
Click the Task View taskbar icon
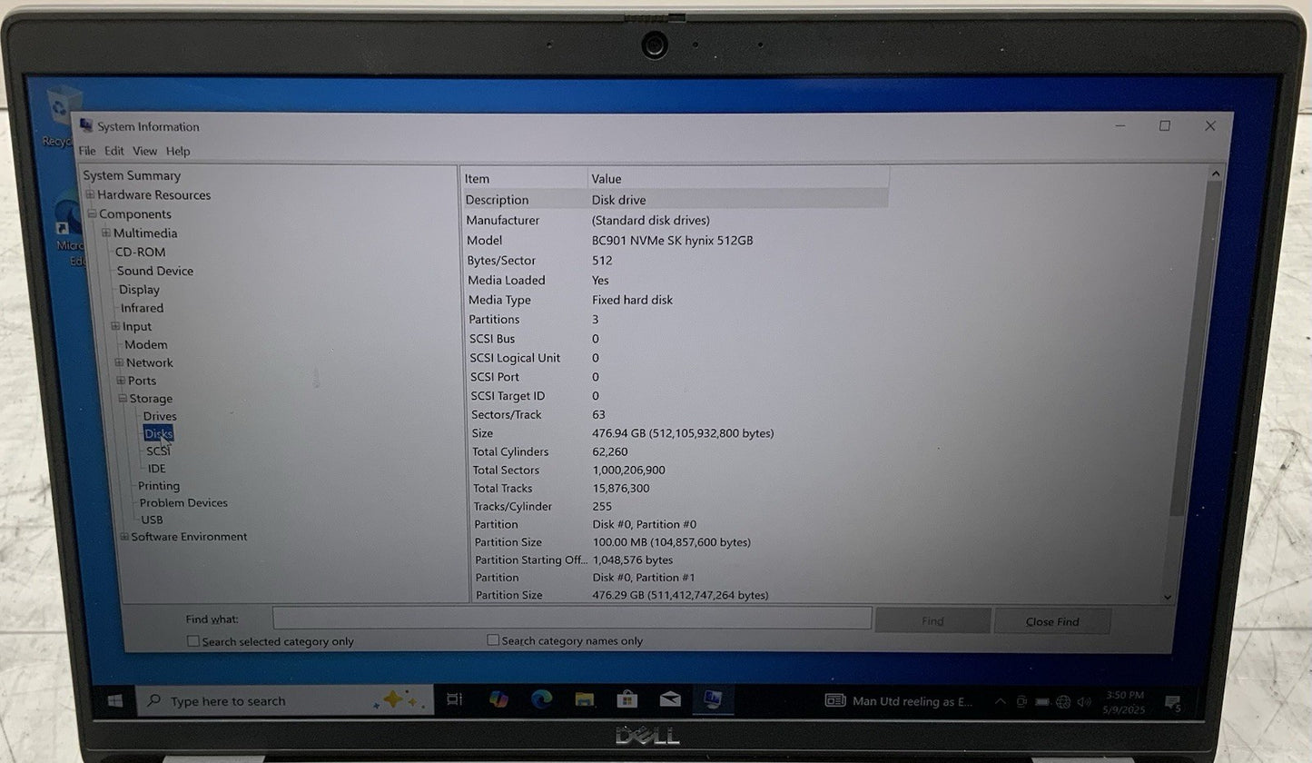pos(455,699)
